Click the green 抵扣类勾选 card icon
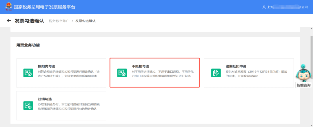Viewport: 313px width, 127px height. pos(28,73)
